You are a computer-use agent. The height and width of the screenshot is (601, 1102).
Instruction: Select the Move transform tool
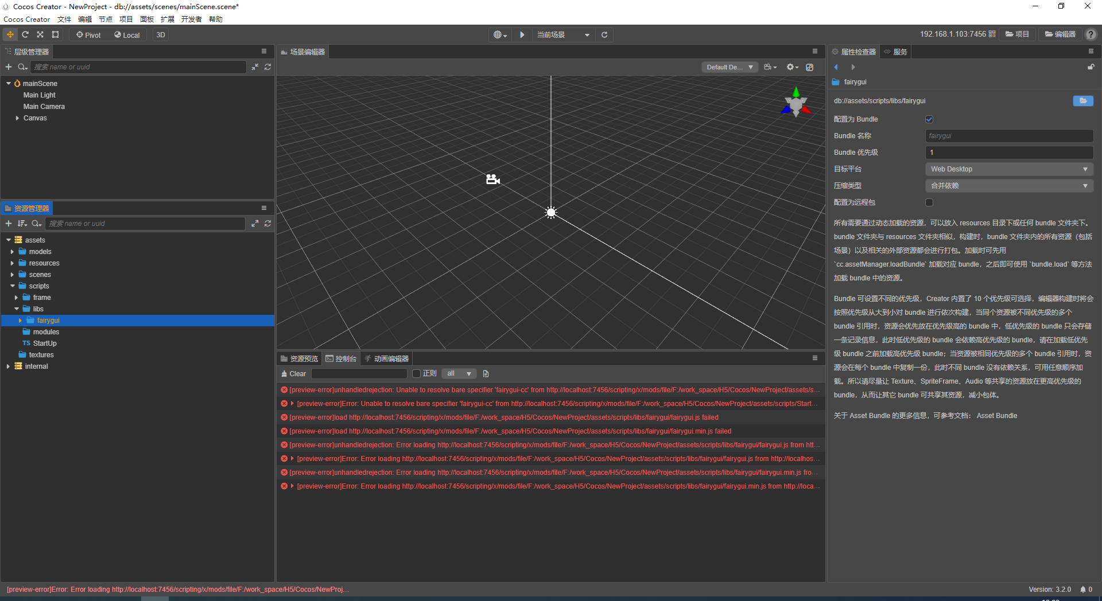(10, 34)
